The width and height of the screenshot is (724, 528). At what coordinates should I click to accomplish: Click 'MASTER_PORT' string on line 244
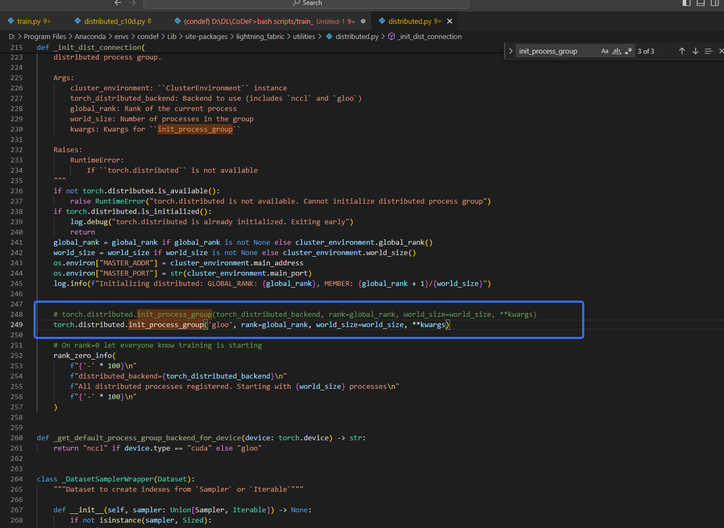pyautogui.click(x=126, y=273)
